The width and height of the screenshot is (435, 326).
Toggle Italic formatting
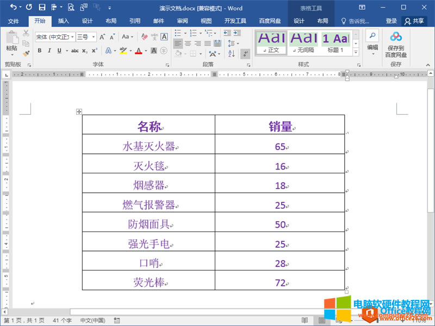coord(49,51)
